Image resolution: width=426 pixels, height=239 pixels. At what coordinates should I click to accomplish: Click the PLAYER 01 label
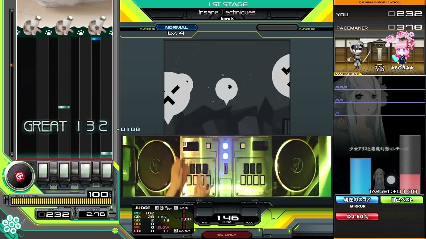pyautogui.click(x=147, y=29)
